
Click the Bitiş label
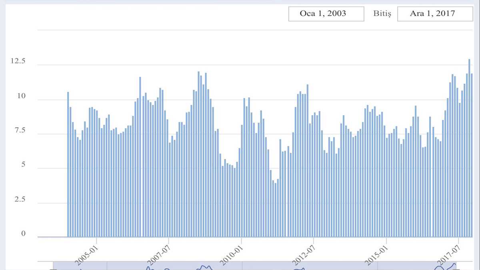click(x=382, y=14)
